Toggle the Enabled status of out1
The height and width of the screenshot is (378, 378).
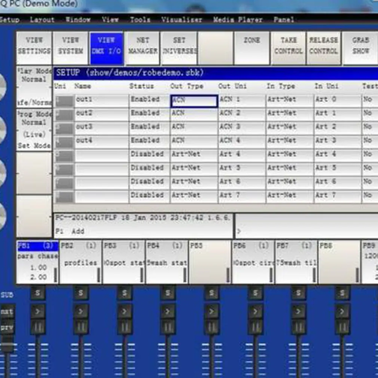pos(149,101)
